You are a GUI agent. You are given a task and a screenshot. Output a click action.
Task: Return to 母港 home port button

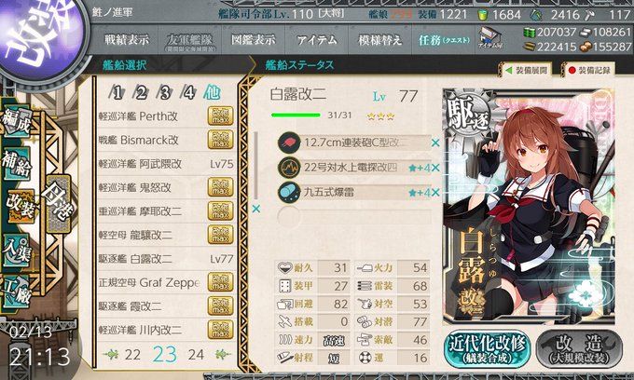point(59,204)
